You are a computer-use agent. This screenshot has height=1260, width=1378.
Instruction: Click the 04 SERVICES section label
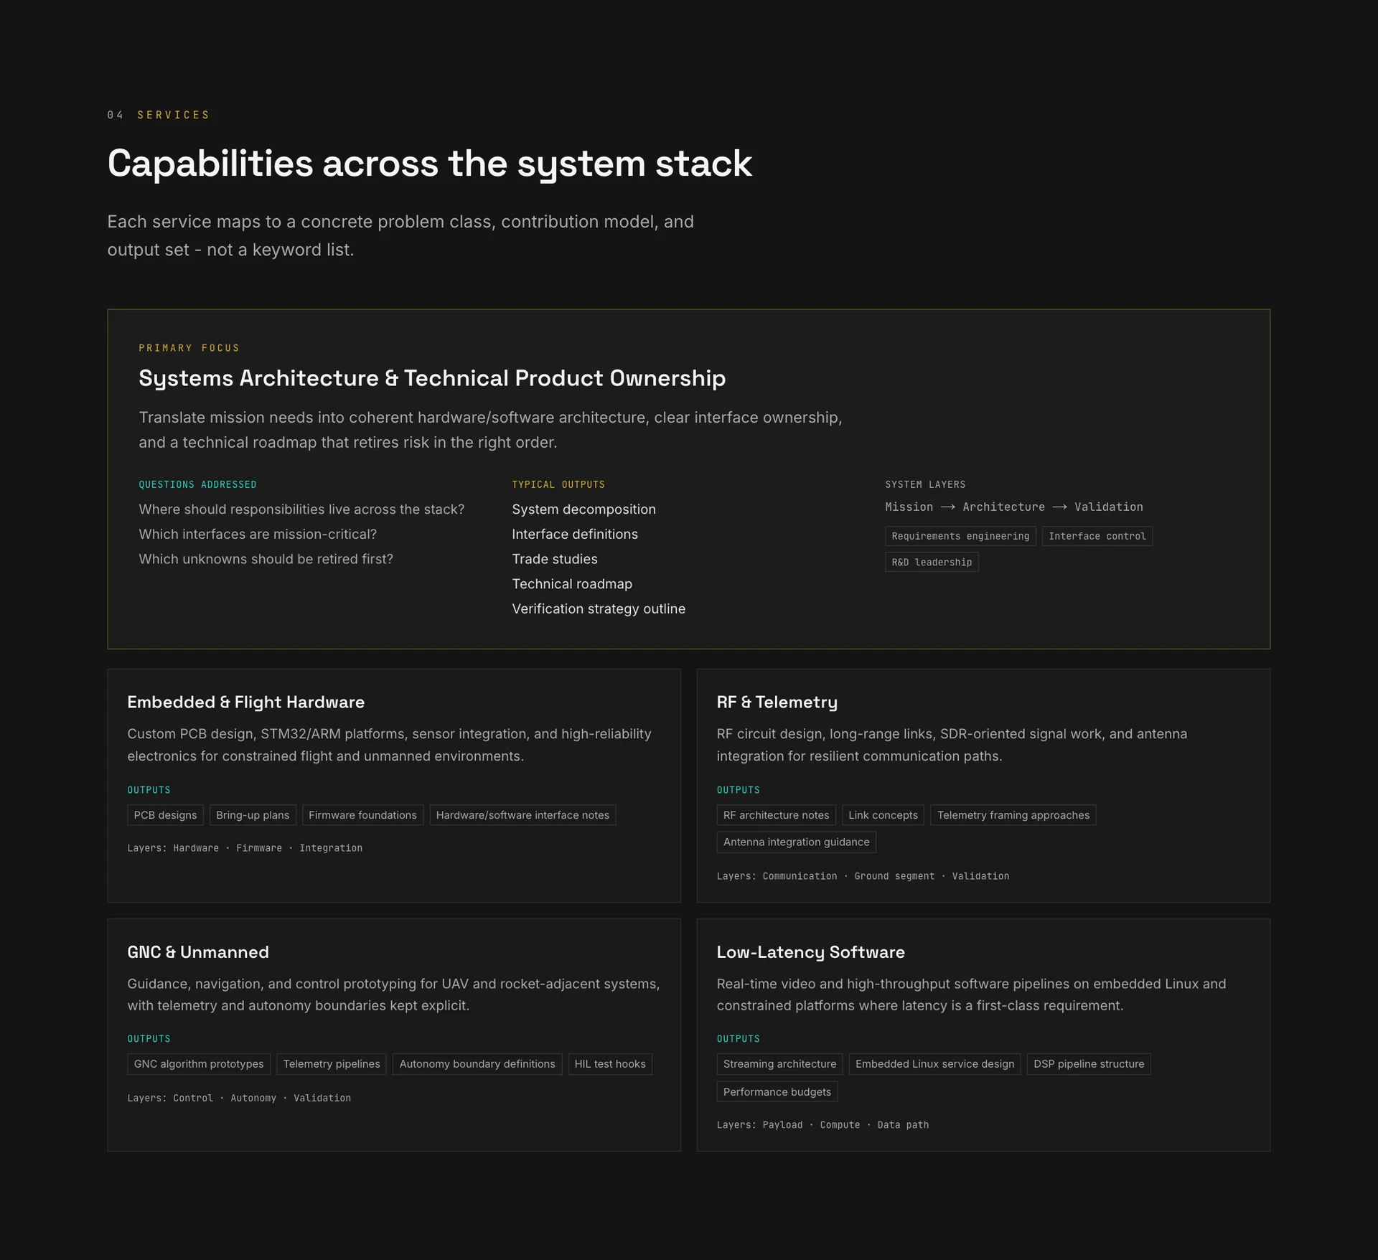[159, 115]
